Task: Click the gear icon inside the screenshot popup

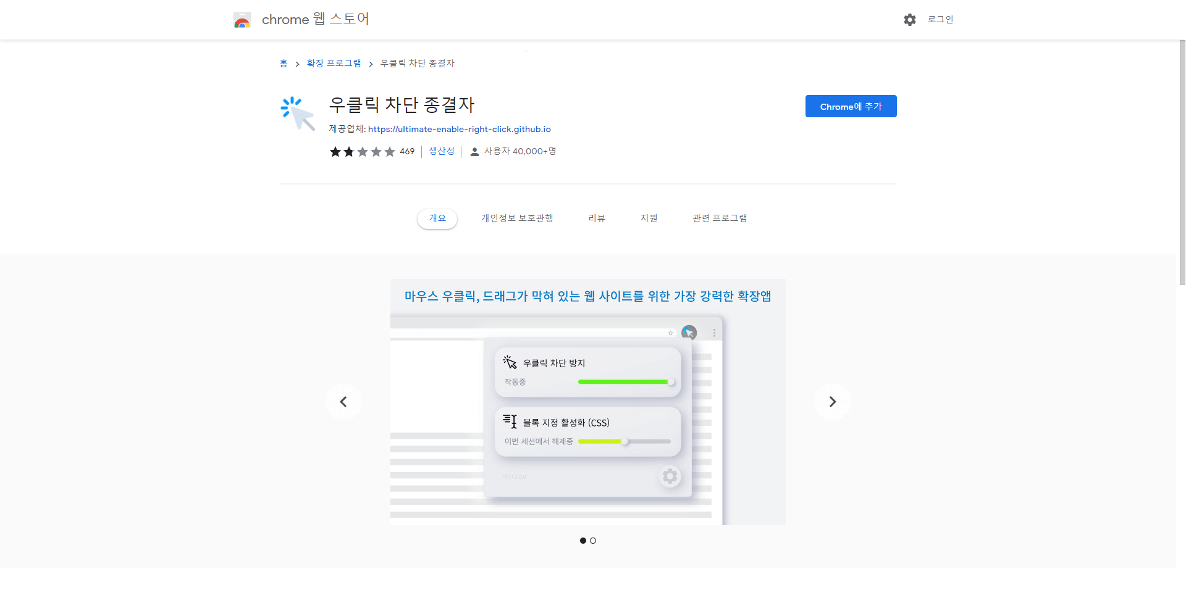Action: point(670,476)
